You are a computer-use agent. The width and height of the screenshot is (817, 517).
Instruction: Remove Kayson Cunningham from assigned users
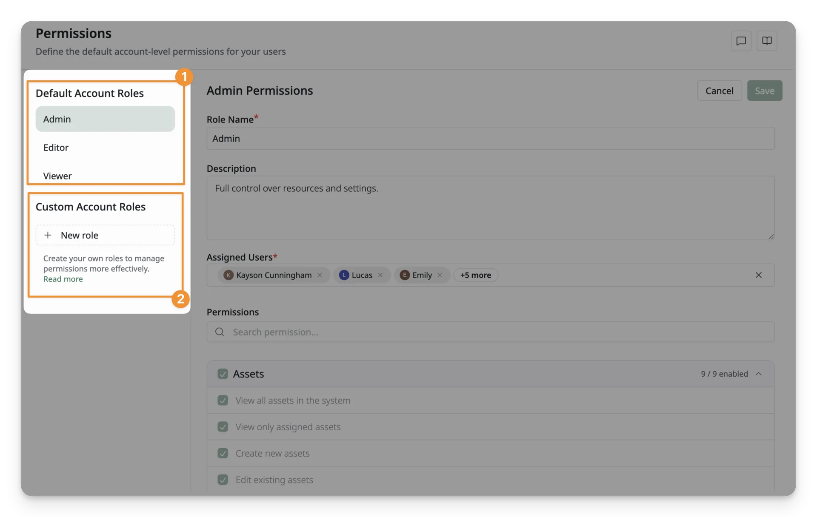click(x=320, y=275)
